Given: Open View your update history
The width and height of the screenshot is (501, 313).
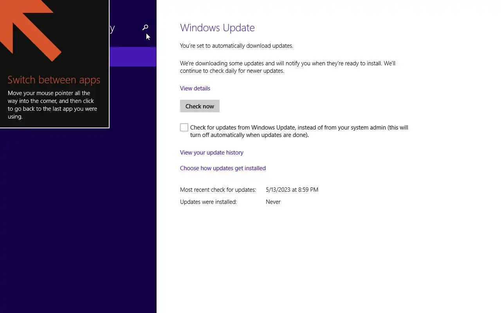Looking at the screenshot, I should (212, 153).
